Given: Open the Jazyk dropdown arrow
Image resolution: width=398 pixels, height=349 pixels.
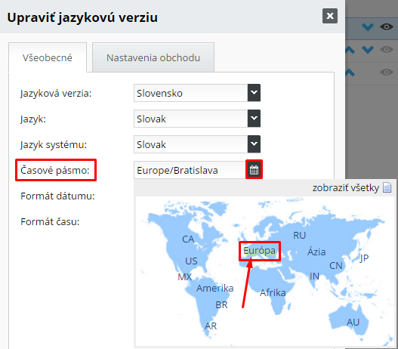Looking at the screenshot, I should pyautogui.click(x=254, y=119).
